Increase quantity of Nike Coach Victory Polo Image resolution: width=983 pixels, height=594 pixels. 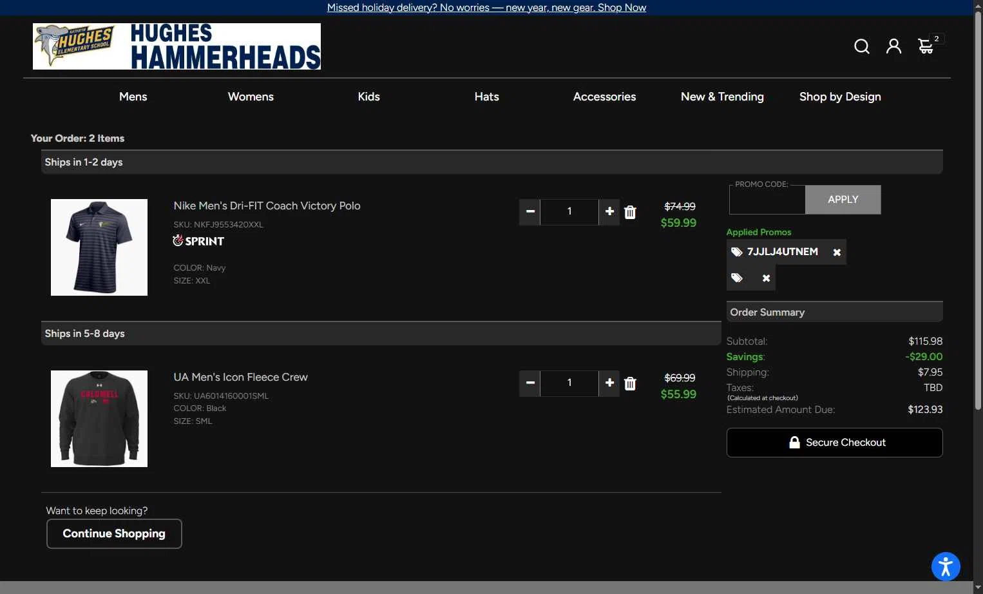point(609,211)
